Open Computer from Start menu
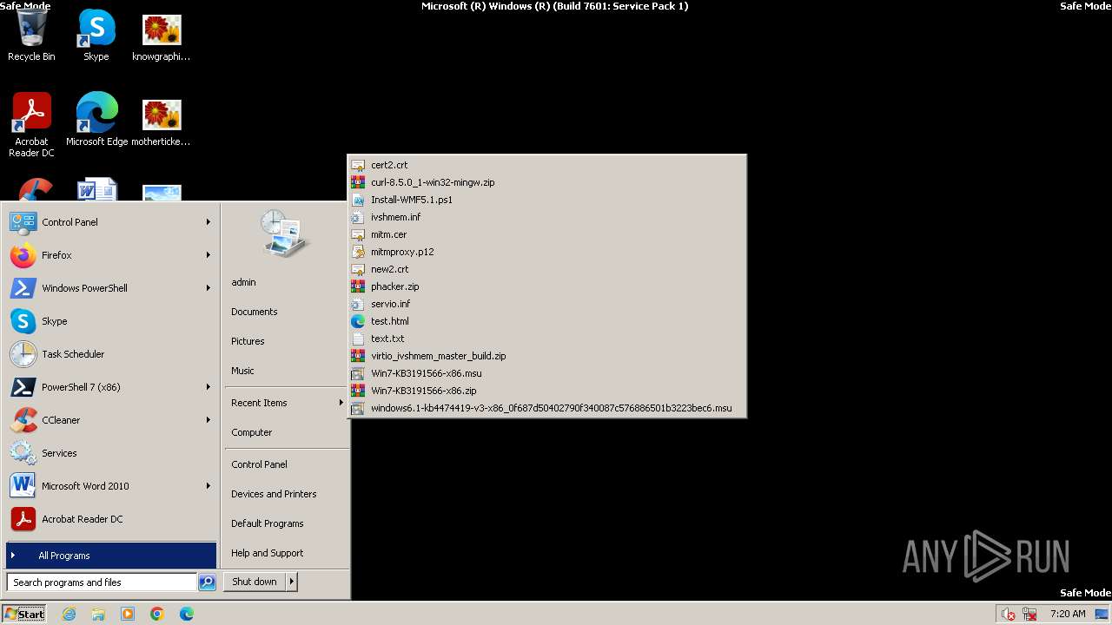The height and width of the screenshot is (625, 1112). 286,432
